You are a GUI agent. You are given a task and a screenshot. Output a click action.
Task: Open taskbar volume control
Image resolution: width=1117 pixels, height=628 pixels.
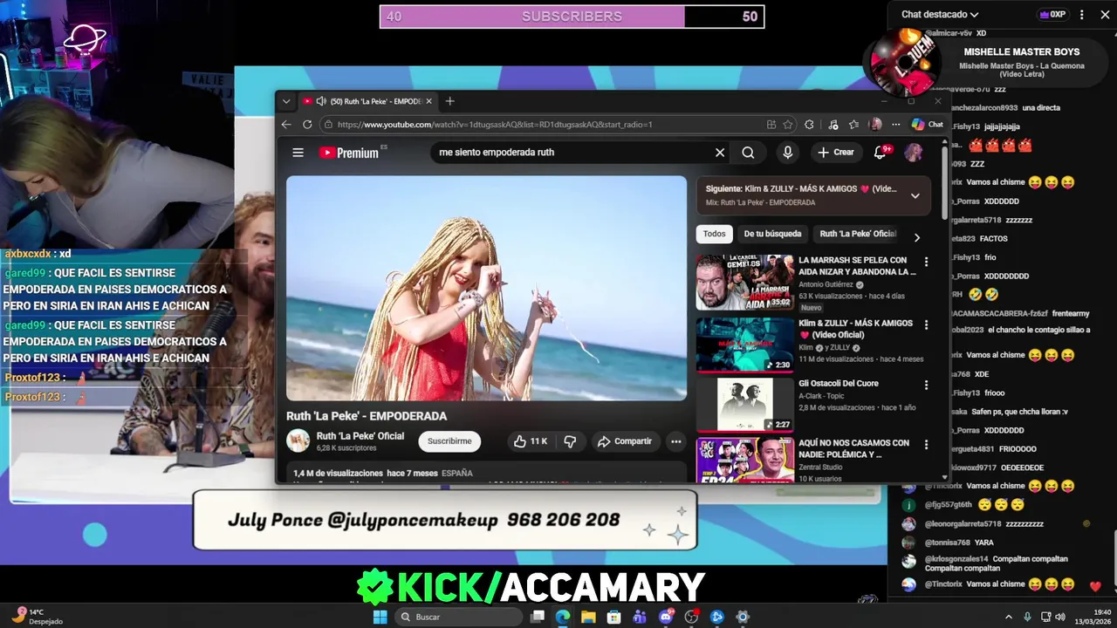click(1060, 617)
